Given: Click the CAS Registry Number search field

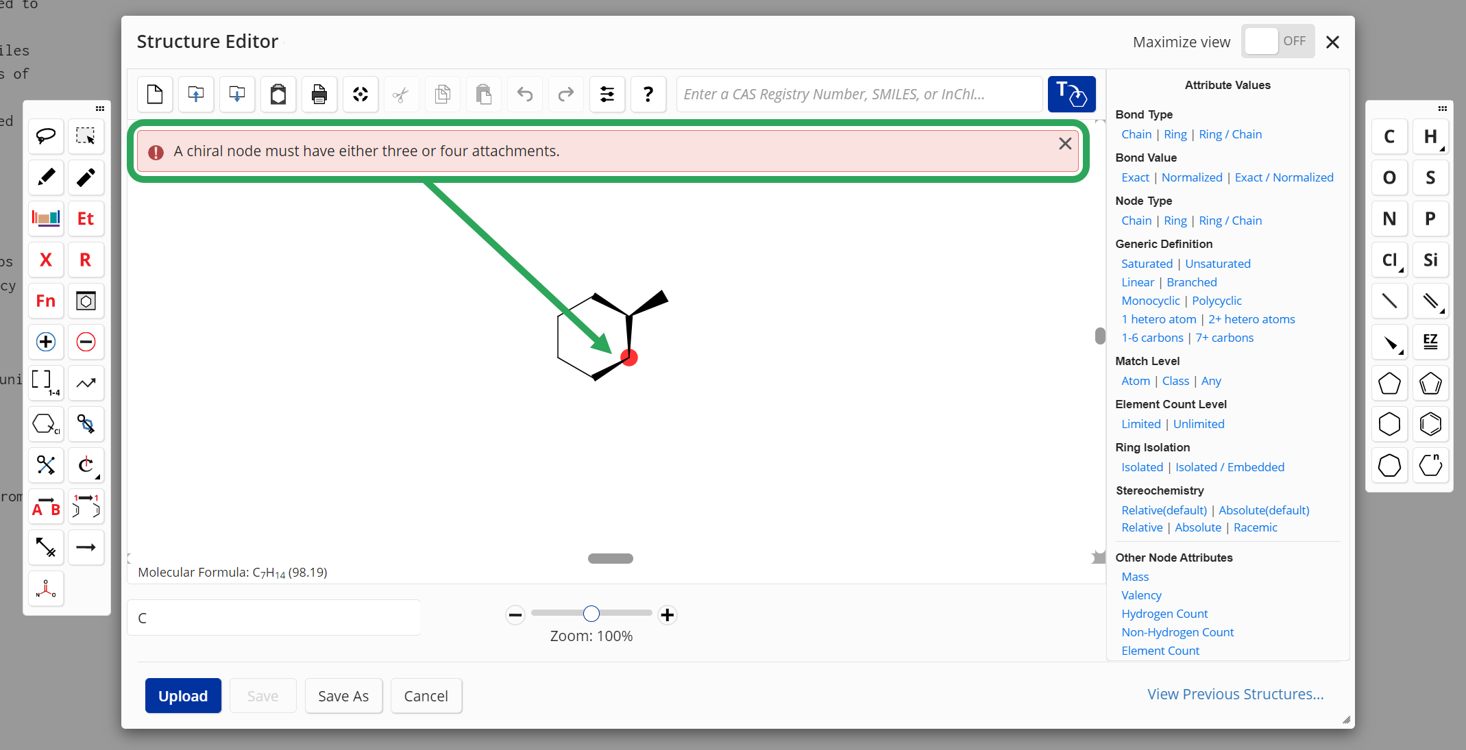Looking at the screenshot, I should 859,94.
